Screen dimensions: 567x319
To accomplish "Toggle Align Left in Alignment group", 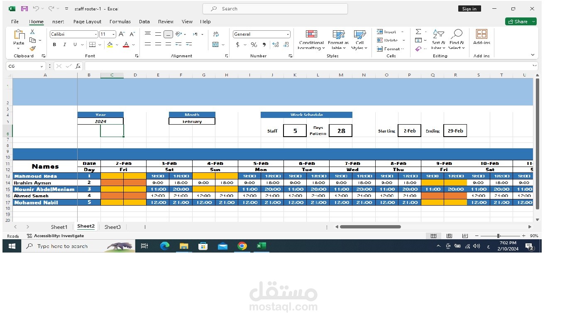I will coord(148,44).
